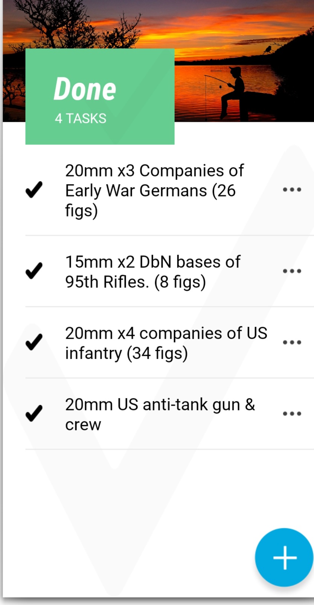Open more options for US infantry task

292,342
